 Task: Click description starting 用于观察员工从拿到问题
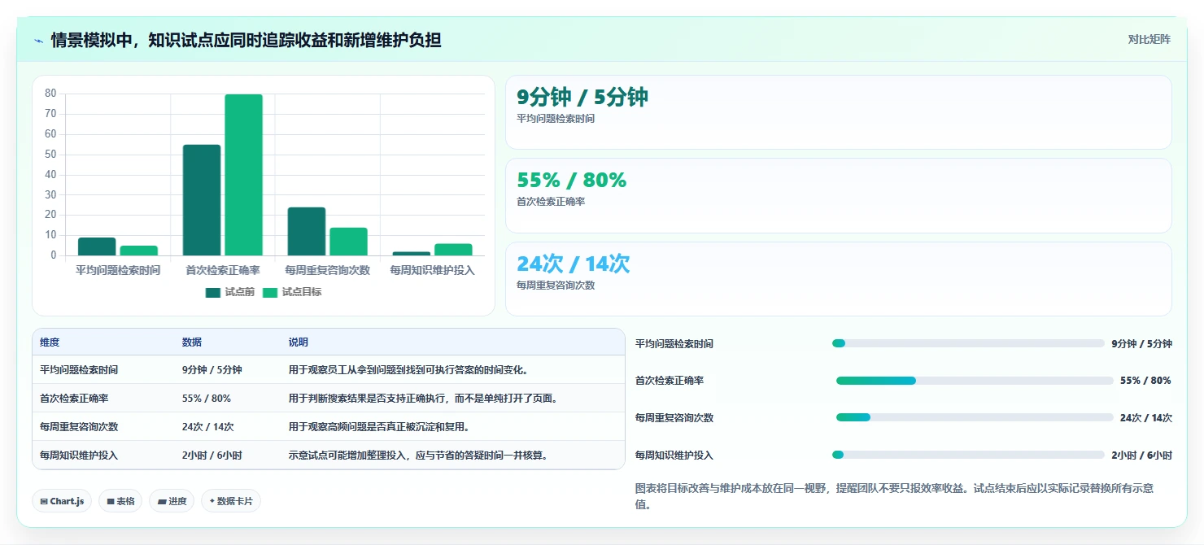coord(409,370)
